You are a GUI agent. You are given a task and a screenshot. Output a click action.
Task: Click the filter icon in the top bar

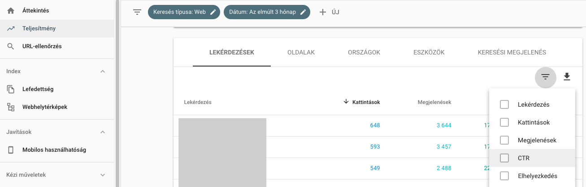tap(137, 12)
